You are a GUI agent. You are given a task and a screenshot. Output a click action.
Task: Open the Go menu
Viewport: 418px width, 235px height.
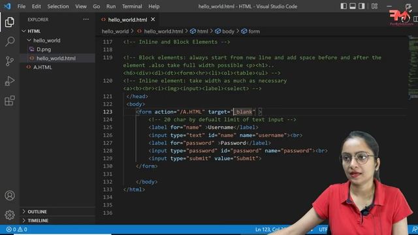[97, 7]
